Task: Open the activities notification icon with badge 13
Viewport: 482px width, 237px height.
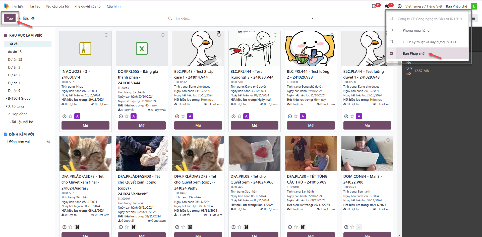Action: coord(375,6)
